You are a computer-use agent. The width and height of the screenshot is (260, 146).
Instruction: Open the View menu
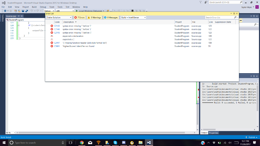pyautogui.click(x=17, y=7)
